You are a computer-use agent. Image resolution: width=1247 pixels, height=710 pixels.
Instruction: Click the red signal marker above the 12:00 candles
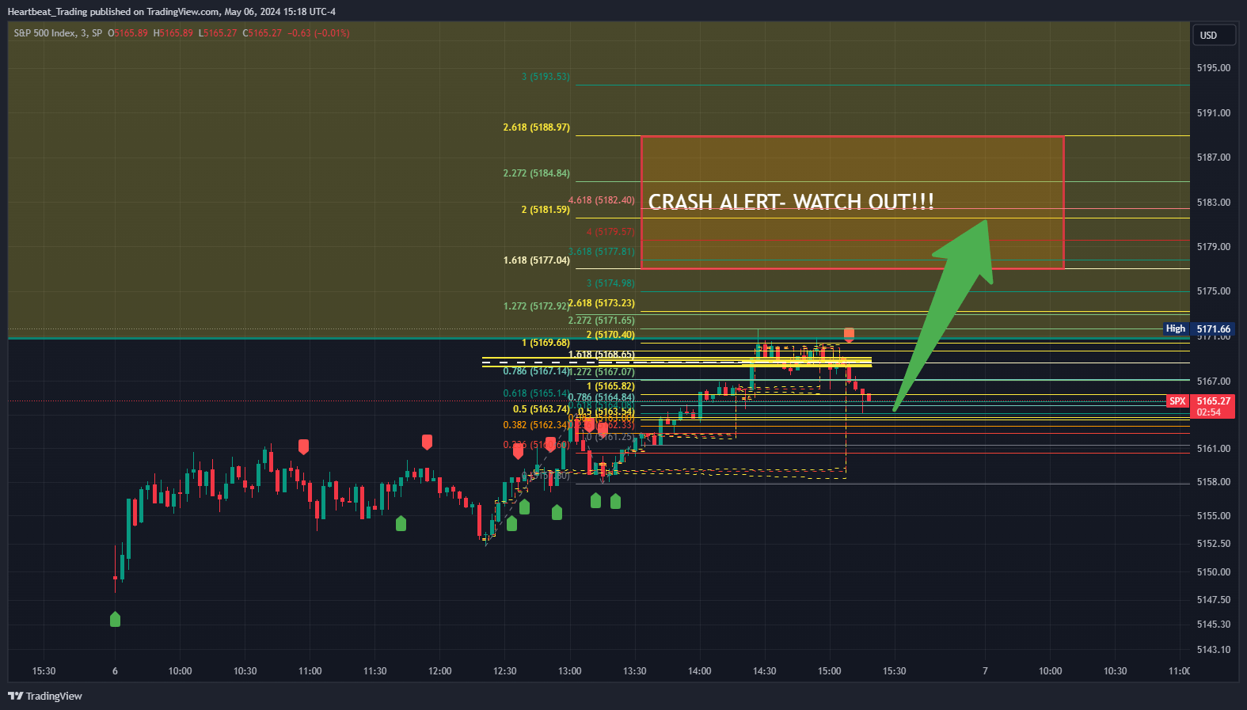[x=427, y=442]
